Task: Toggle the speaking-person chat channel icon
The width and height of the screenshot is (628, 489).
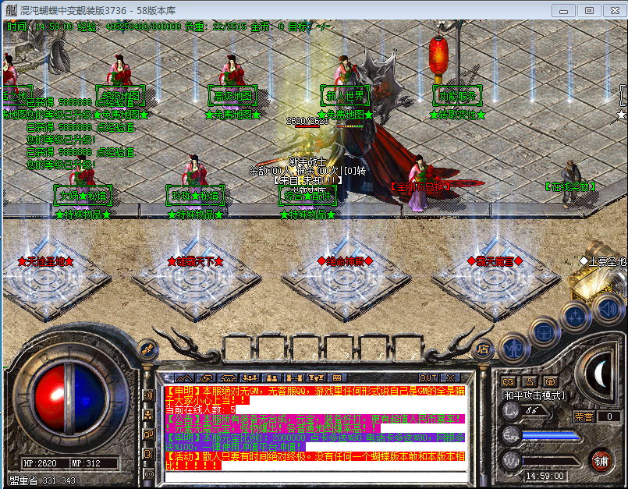Action: (x=148, y=454)
